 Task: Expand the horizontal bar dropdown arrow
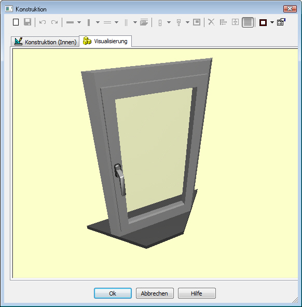(79, 22)
